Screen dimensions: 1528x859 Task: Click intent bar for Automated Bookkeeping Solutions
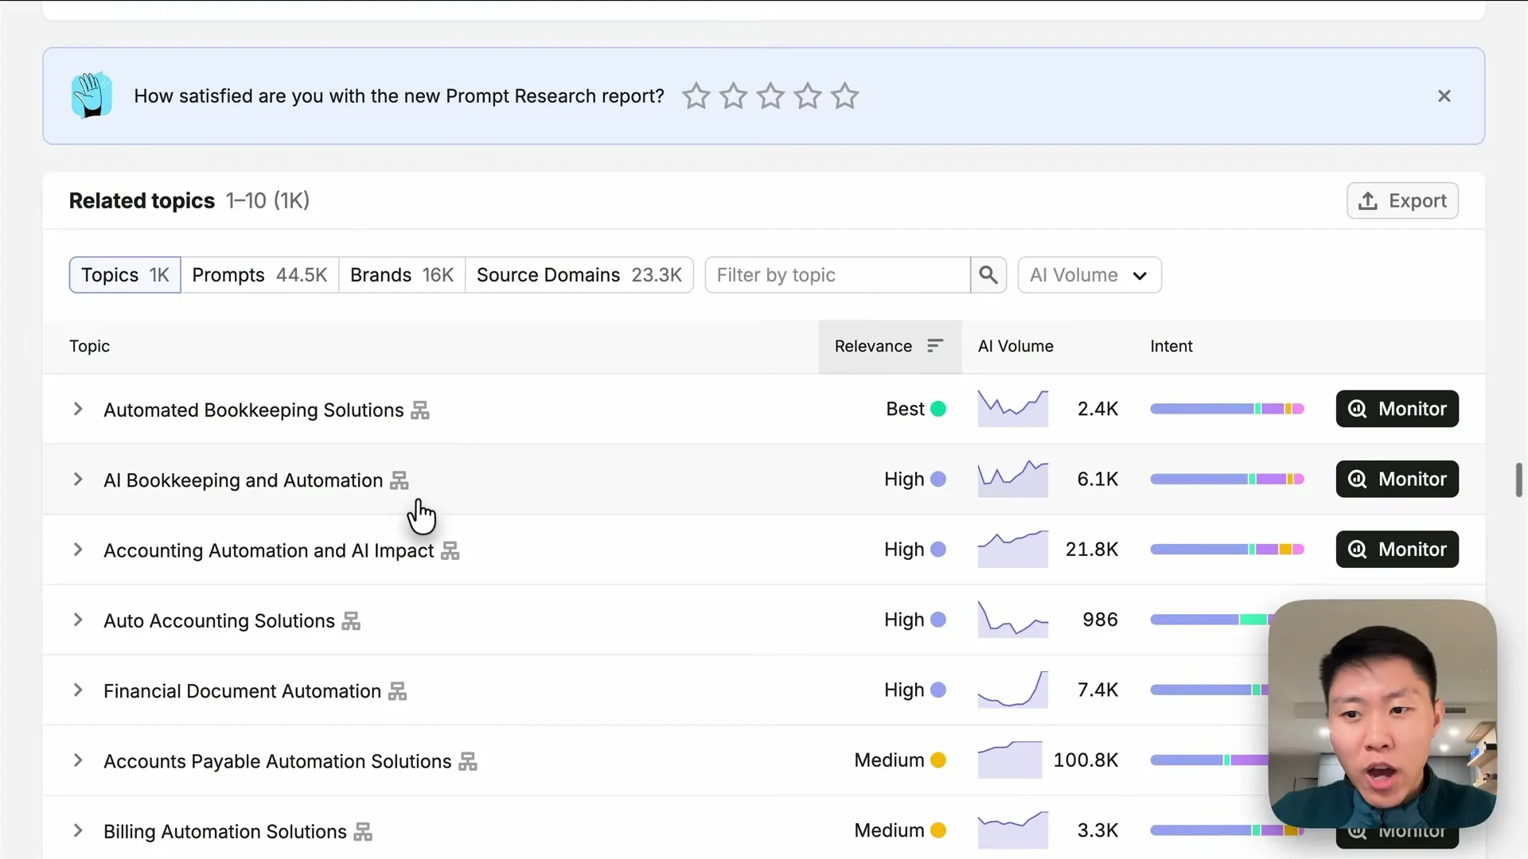[1227, 409]
